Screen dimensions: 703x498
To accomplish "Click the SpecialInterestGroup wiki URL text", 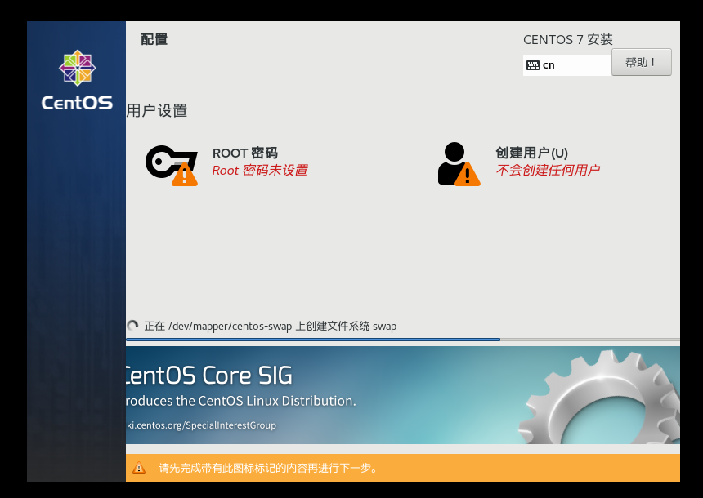I will [201, 425].
